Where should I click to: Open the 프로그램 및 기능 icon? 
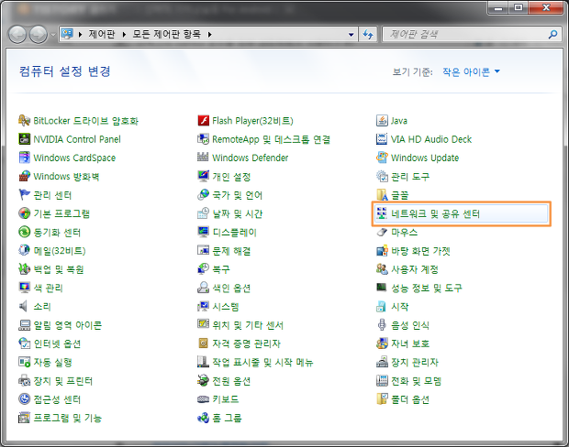[x=24, y=418]
